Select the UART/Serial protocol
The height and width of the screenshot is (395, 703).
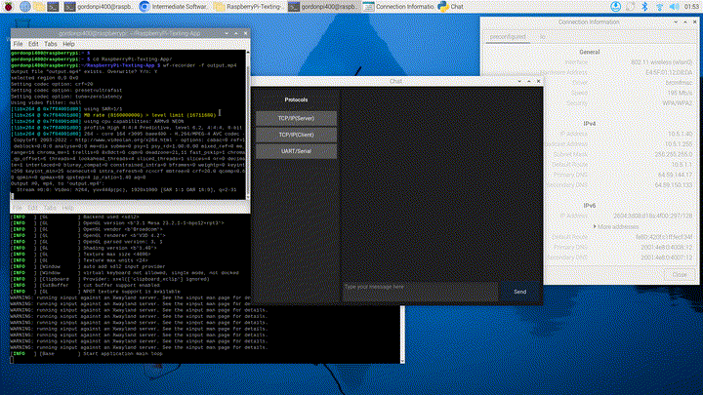point(296,151)
